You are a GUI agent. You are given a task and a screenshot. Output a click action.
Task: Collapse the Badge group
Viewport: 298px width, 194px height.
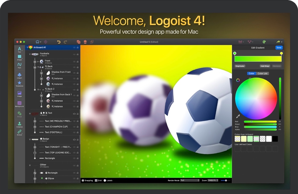click(30, 140)
